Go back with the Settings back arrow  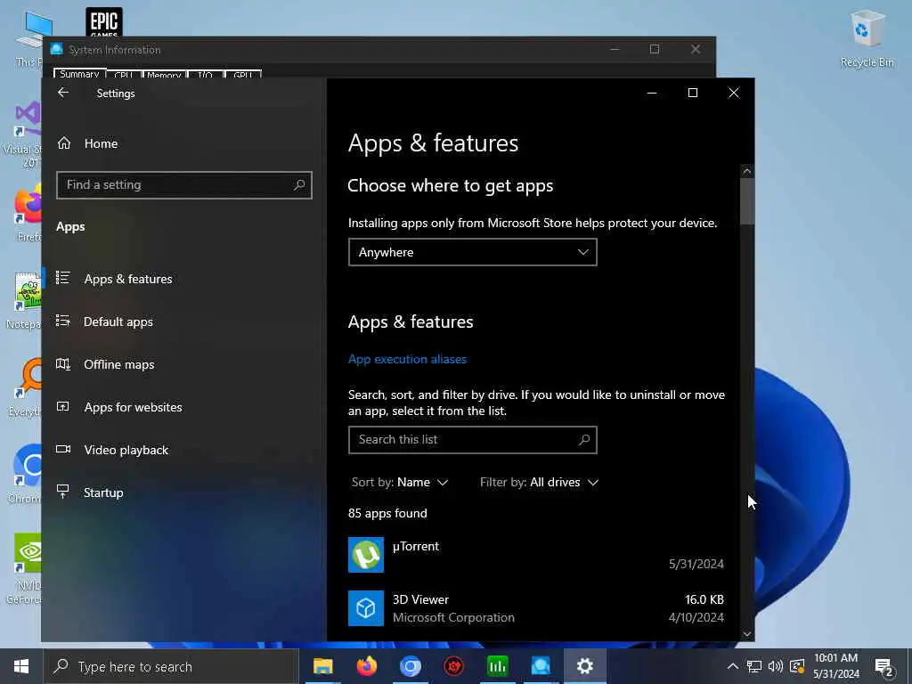pos(63,93)
